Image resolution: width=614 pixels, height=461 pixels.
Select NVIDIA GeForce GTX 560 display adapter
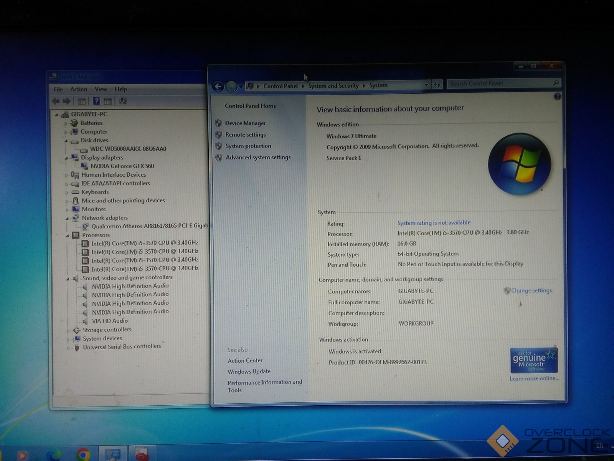(122, 166)
